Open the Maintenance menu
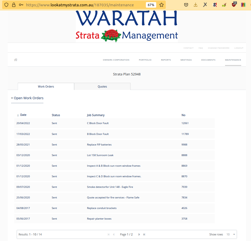 (x=233, y=60)
